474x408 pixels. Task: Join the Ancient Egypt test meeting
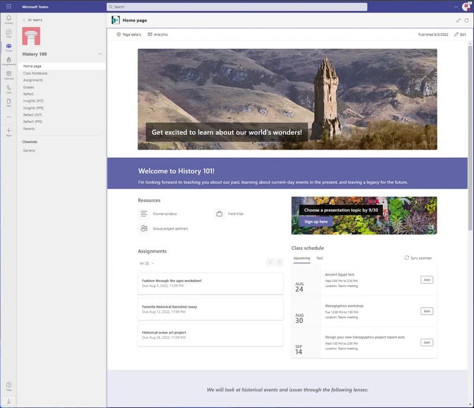[427, 279]
